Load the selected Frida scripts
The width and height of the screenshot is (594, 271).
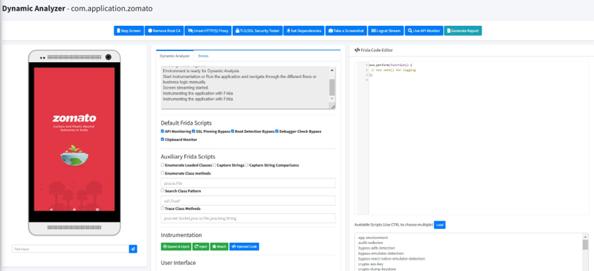point(440,225)
